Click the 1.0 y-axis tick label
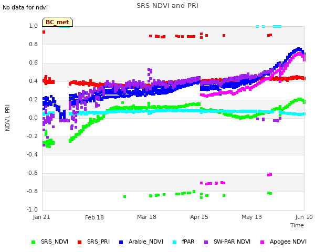Image resolution: width=336 pixels, height=252 pixels. [x=33, y=26]
